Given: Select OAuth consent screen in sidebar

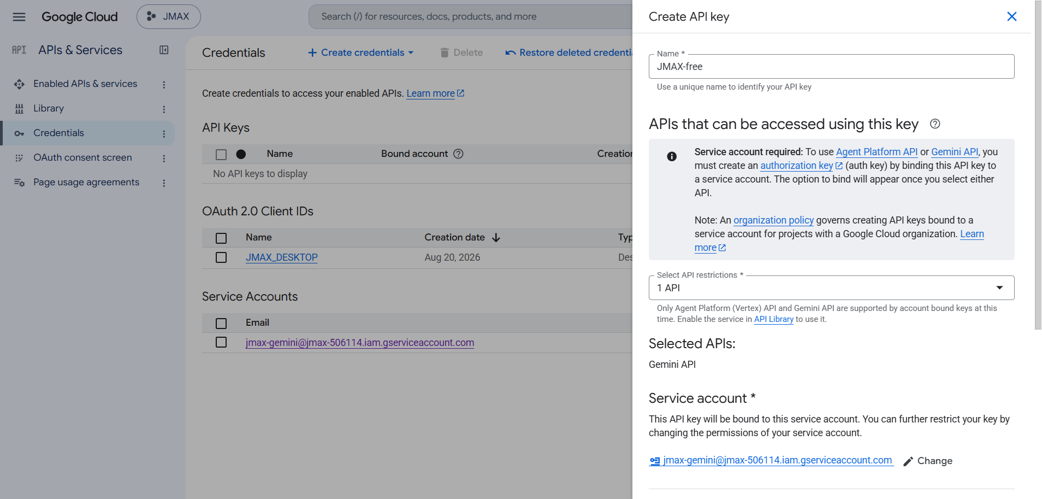Looking at the screenshot, I should [x=82, y=157].
